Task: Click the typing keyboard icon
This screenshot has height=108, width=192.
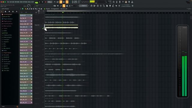Action: [55, 6]
